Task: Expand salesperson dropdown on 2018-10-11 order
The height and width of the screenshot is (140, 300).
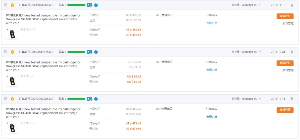Action: [x=260, y=99]
